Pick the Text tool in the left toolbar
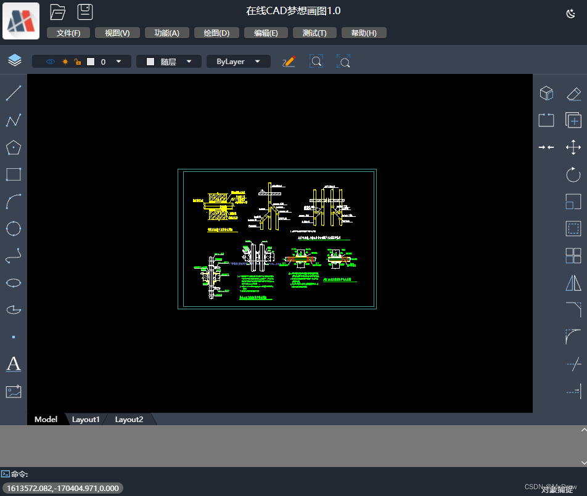The height and width of the screenshot is (496, 587). tap(13, 365)
